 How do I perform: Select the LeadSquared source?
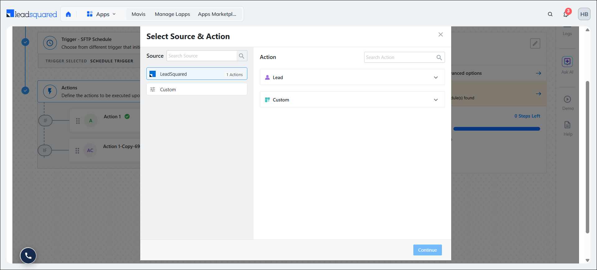pos(197,74)
